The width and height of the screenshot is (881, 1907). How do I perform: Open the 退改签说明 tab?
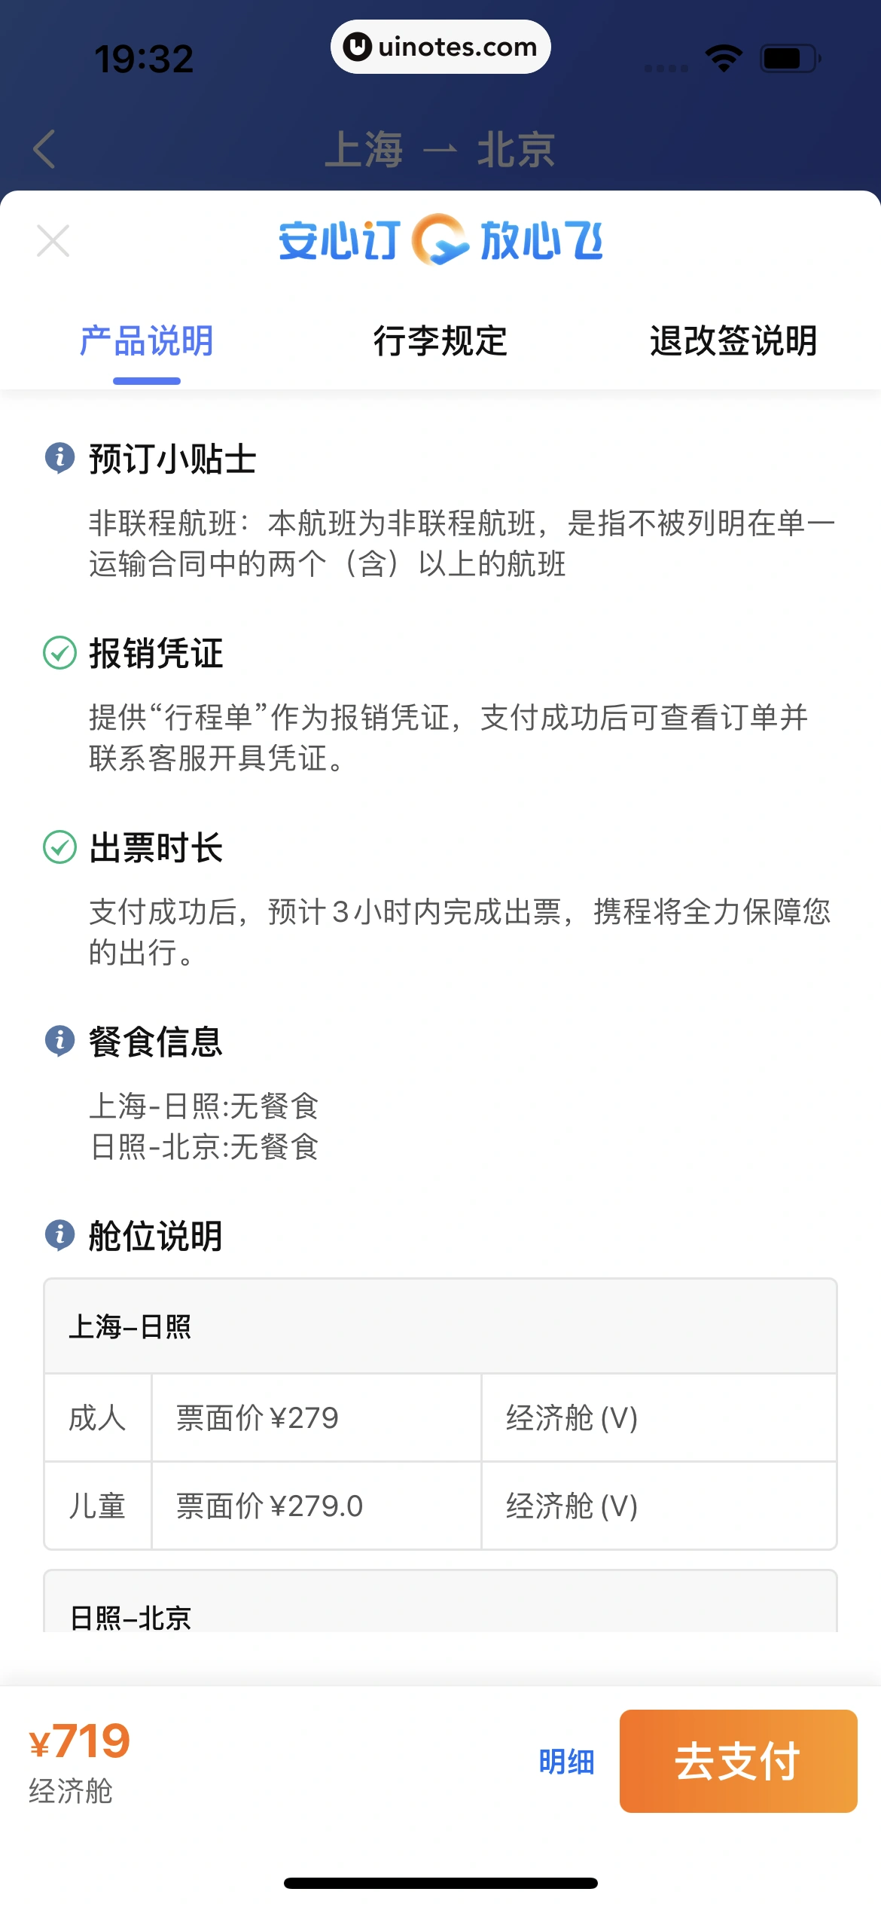coord(733,341)
